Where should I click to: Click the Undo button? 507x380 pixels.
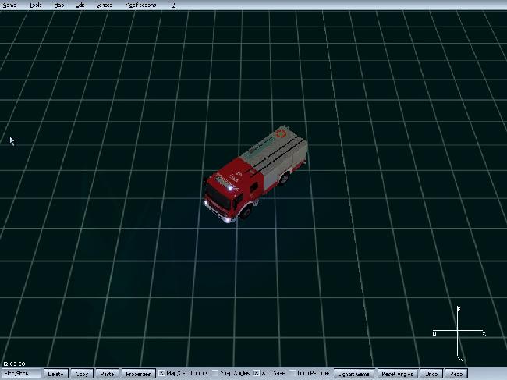pos(431,374)
